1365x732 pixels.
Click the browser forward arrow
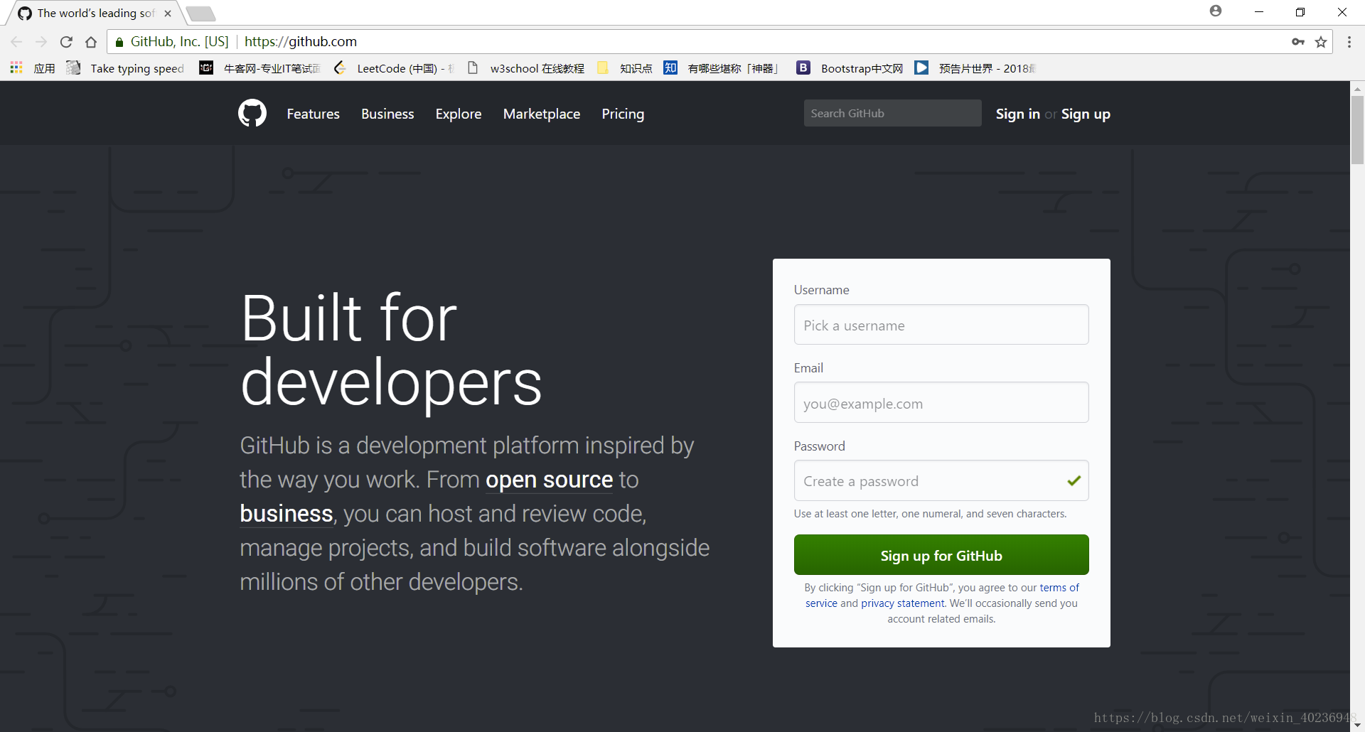pos(41,42)
